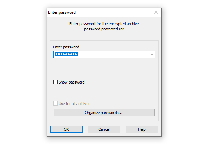Click the 'Use for all archives' label
Viewport: 209px width, 146px height.
coord(74,104)
